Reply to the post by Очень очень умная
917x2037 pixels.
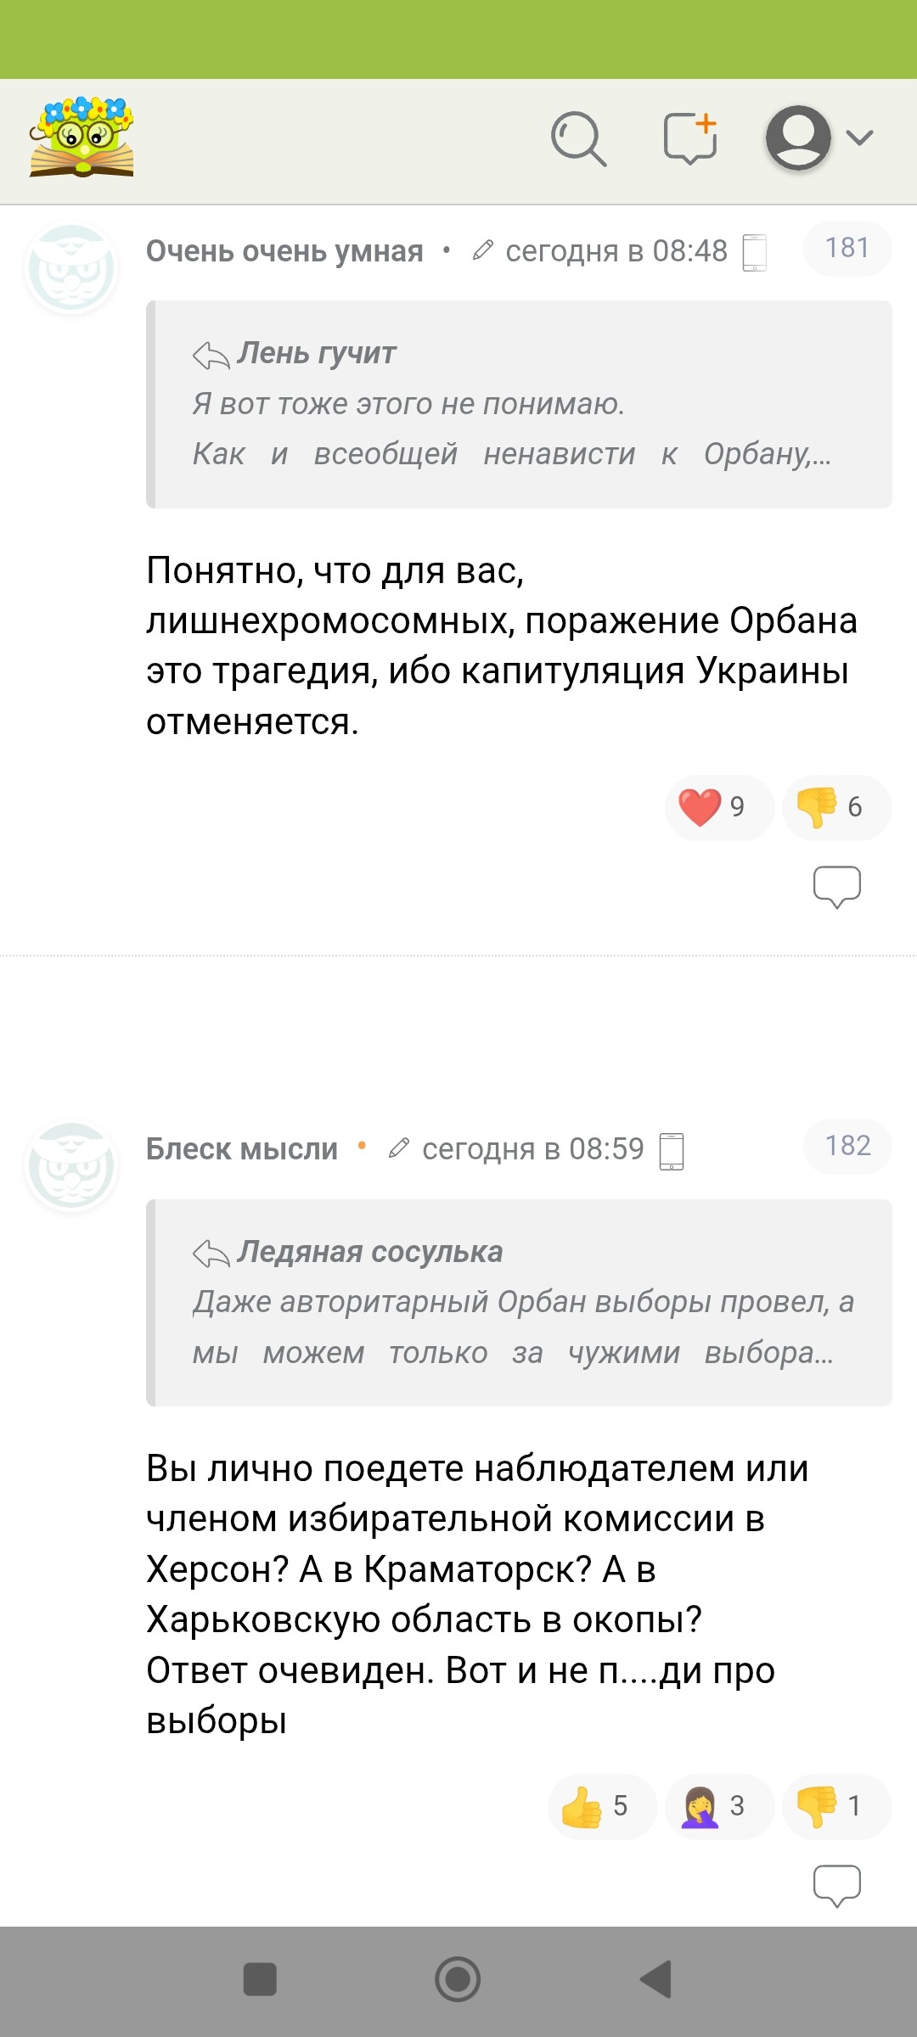click(836, 887)
